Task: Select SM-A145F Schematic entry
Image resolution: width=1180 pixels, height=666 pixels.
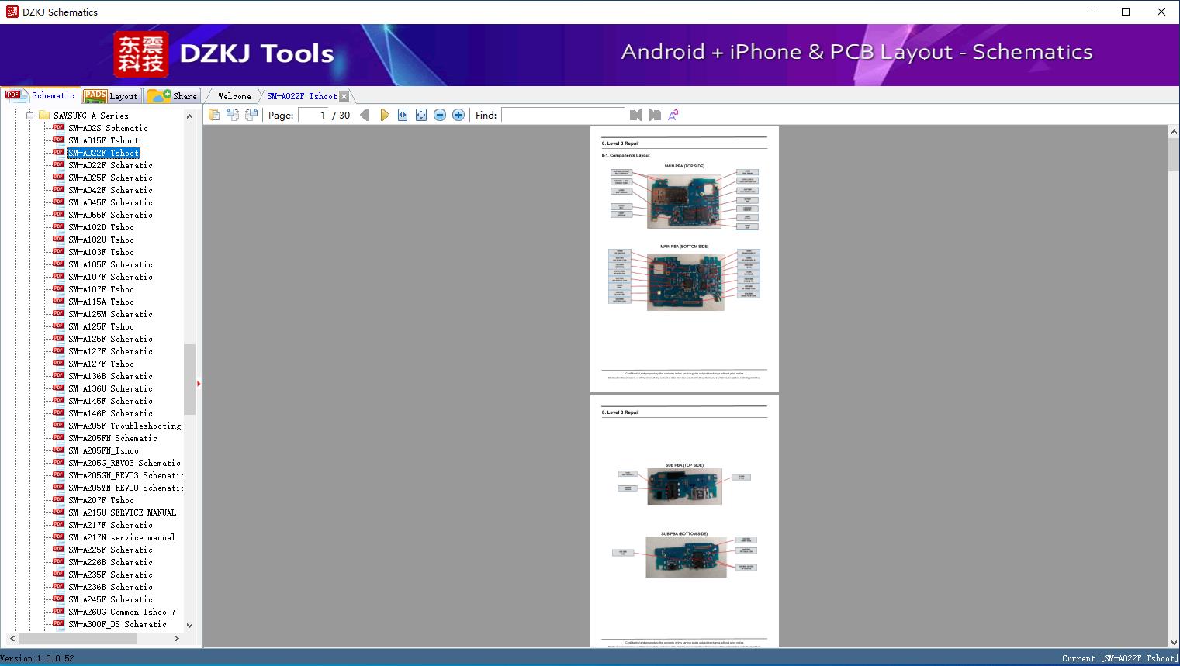Action: click(x=110, y=401)
